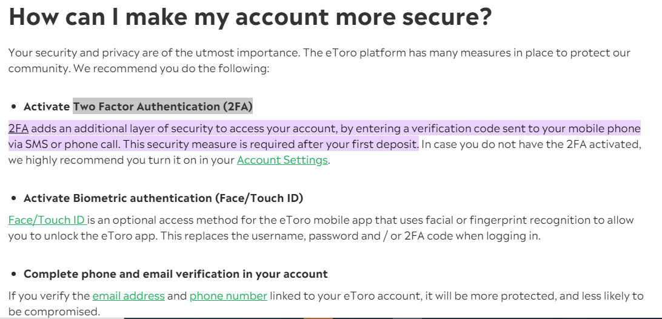The image size is (662, 319).
Task: Click the bullet beside Biometric authentication heading
Action: coord(15,198)
